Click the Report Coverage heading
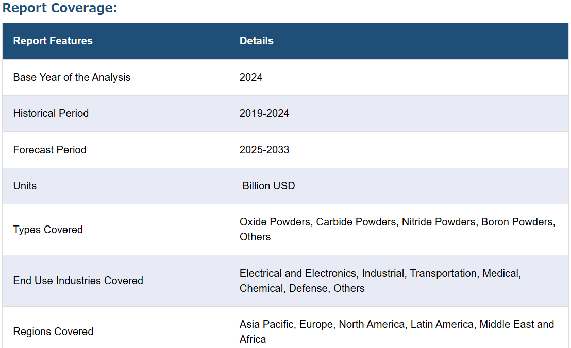Viewport: 571px width, 348px height. (60, 9)
